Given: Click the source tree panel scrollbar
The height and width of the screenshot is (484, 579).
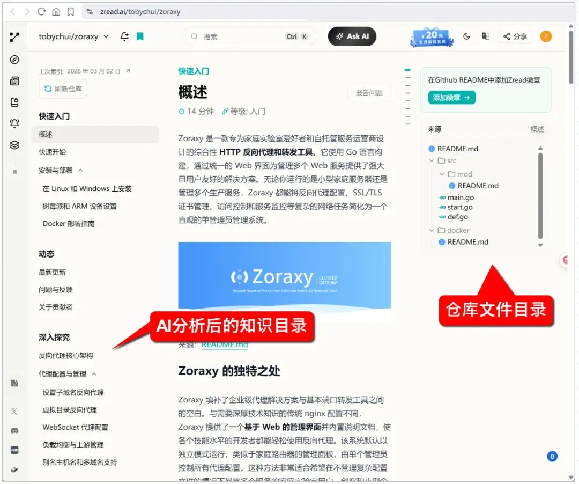Looking at the screenshot, I should [540, 196].
